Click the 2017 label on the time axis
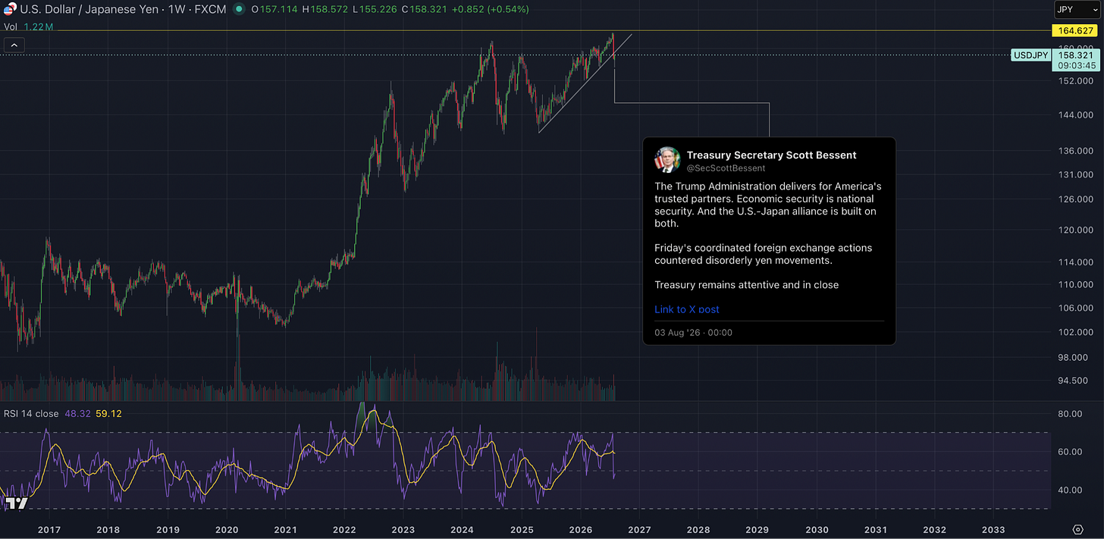Image resolution: width=1104 pixels, height=539 pixels. 49,529
